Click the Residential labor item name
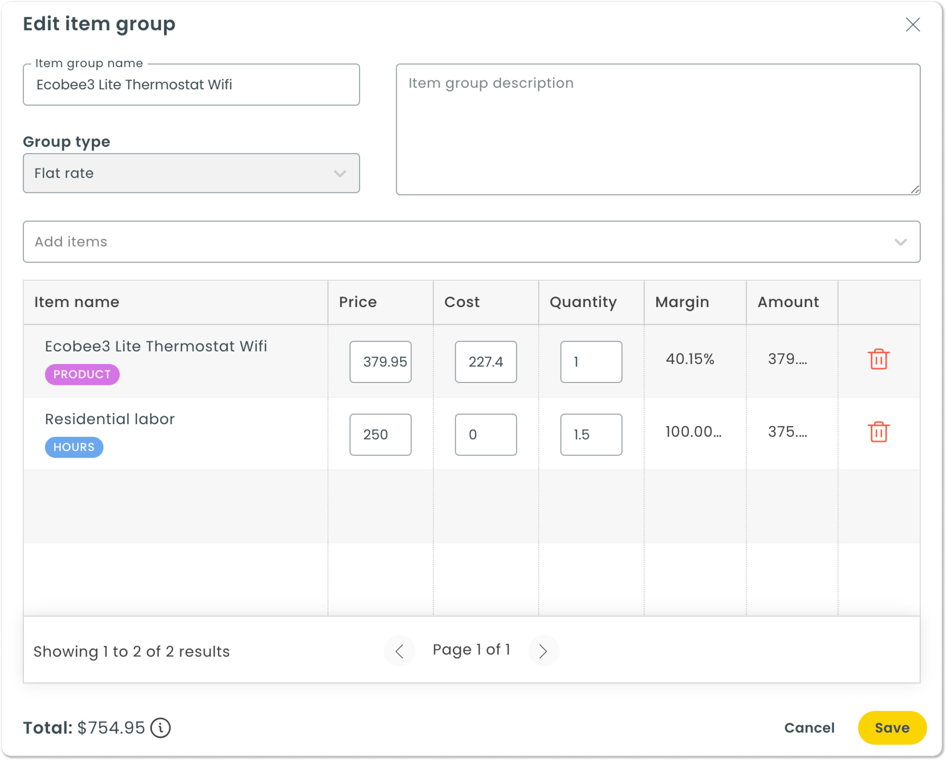 (x=110, y=419)
